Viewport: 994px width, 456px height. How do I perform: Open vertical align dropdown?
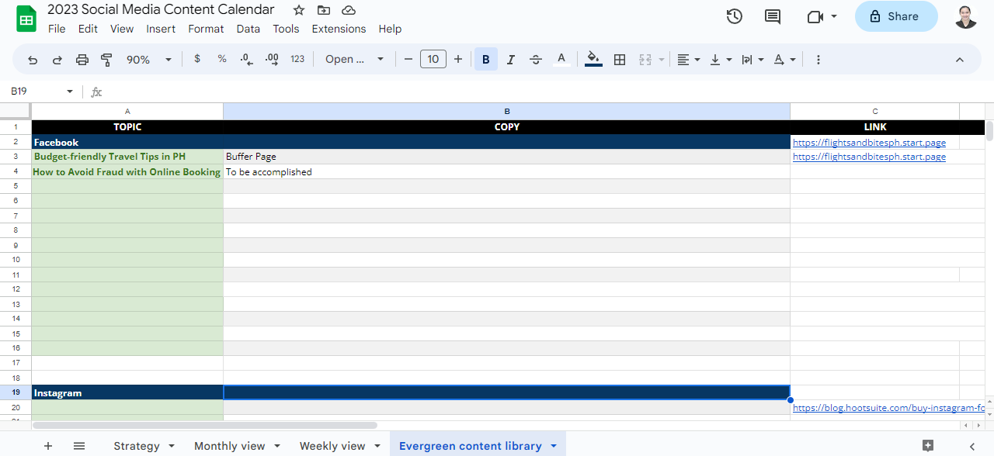click(x=721, y=60)
